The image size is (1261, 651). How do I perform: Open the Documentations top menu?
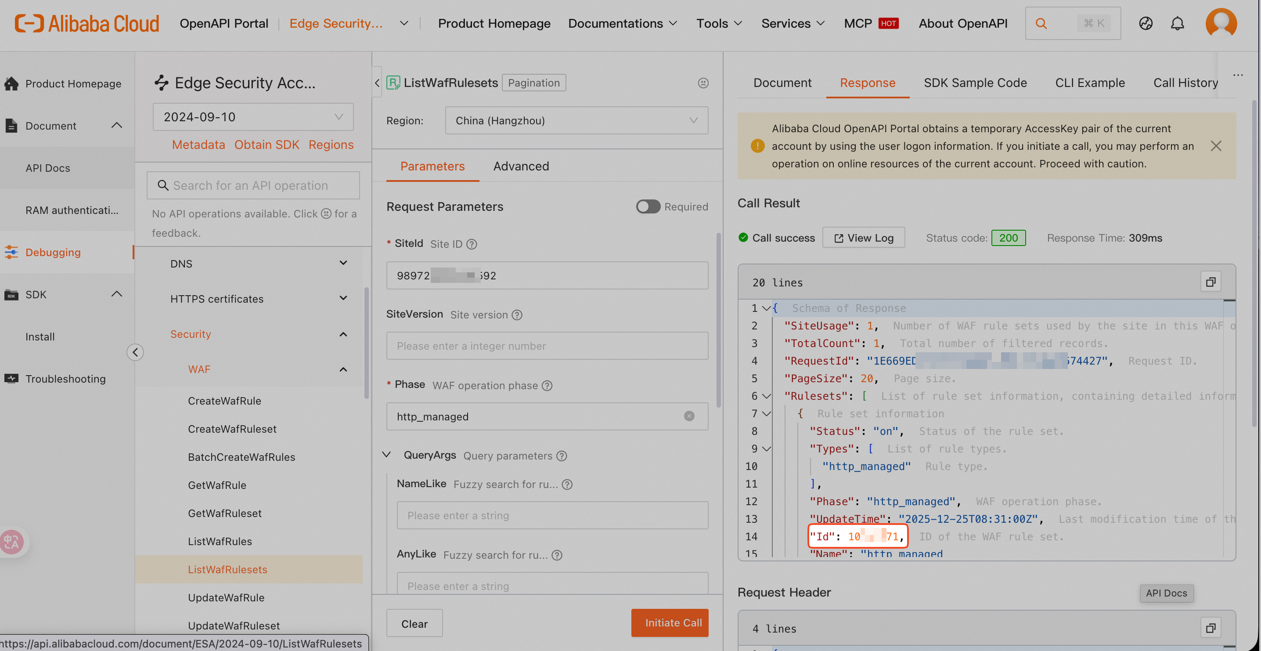click(623, 24)
